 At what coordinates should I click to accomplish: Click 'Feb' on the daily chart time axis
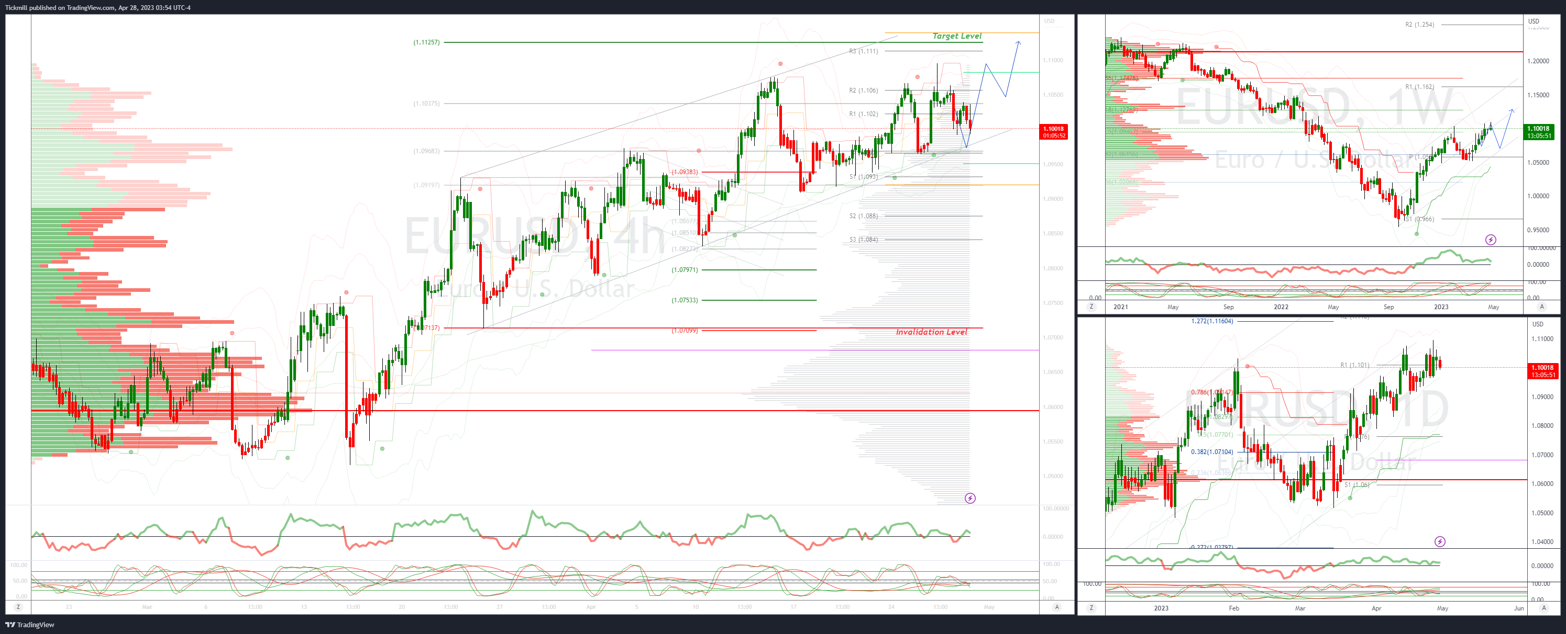click(1233, 608)
